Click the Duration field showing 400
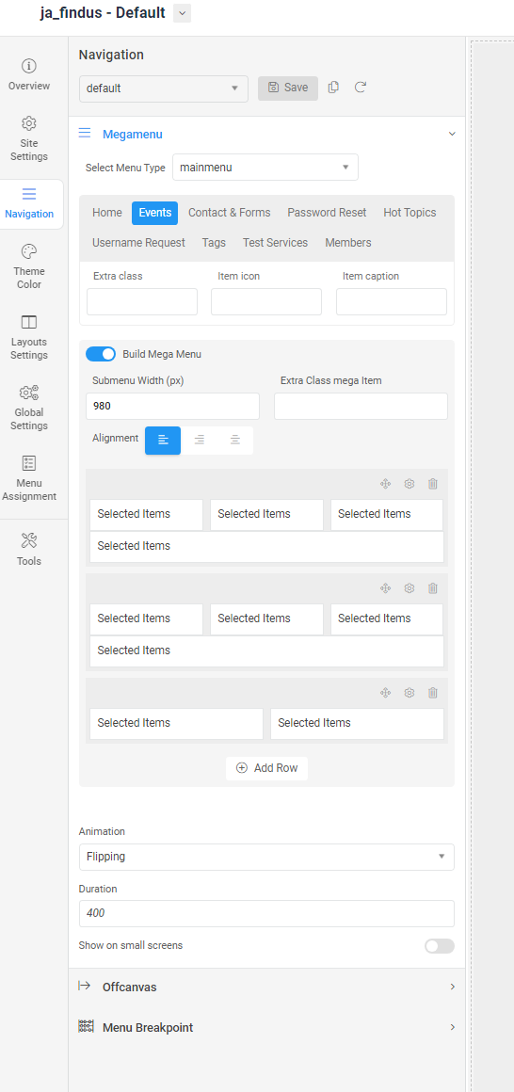 click(266, 913)
